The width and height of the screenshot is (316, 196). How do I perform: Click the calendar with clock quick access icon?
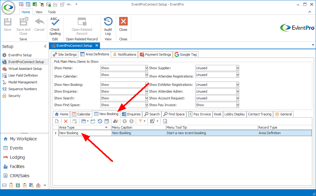pyautogui.click(x=21, y=4)
